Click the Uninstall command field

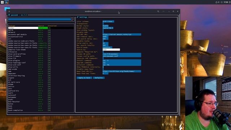122,65
